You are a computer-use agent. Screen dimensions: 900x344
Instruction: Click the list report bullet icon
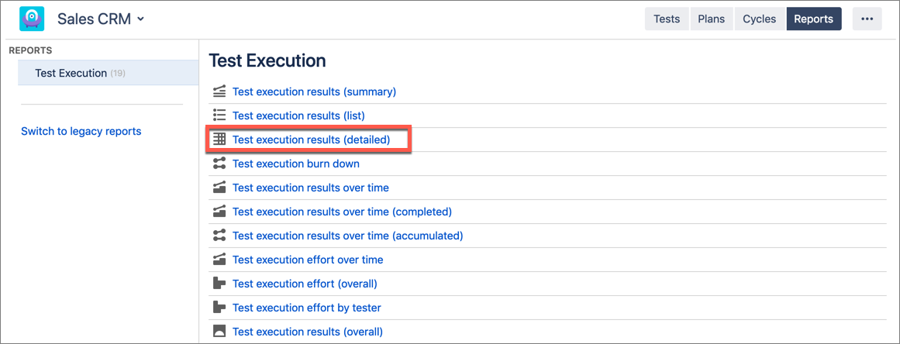pyautogui.click(x=219, y=115)
